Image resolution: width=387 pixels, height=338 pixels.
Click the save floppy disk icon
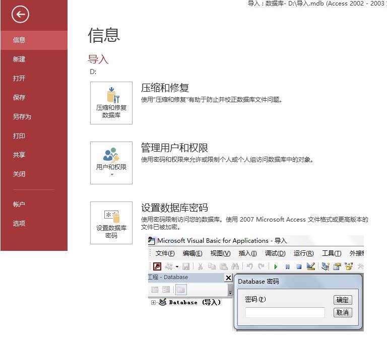point(186,266)
